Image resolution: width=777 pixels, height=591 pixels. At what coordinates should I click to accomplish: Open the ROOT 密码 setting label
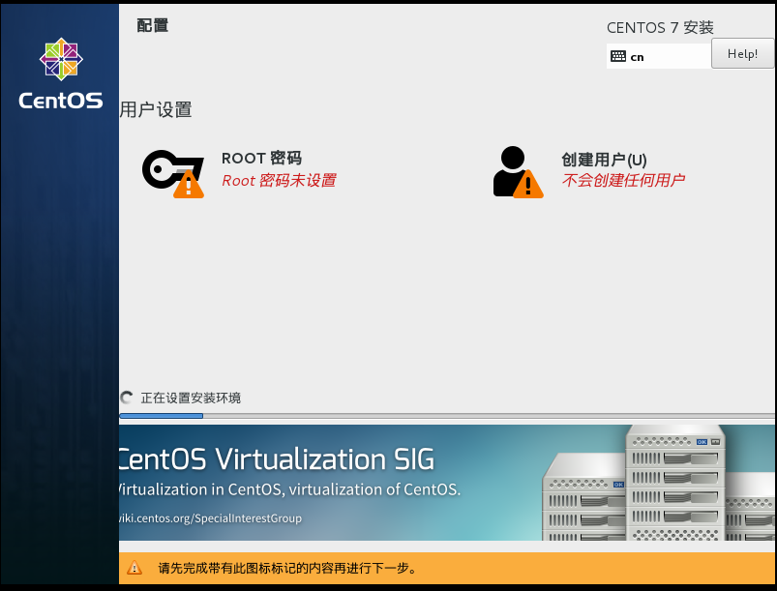pyautogui.click(x=261, y=159)
